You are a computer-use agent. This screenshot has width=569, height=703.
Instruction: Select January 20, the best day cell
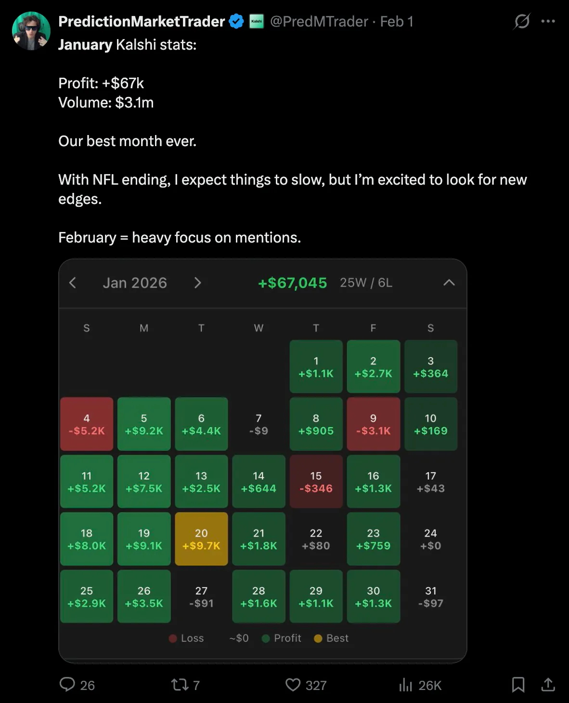[201, 539]
